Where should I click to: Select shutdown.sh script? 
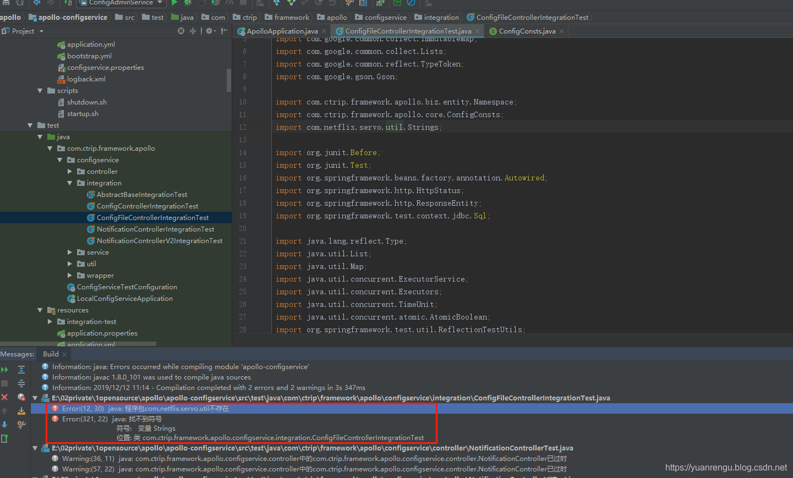(x=82, y=102)
